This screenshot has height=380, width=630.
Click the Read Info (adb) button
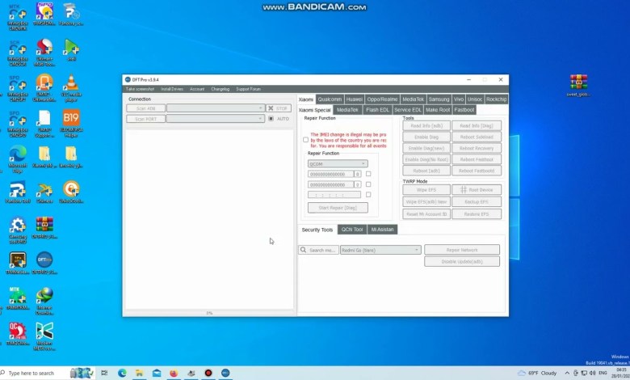(x=426, y=126)
